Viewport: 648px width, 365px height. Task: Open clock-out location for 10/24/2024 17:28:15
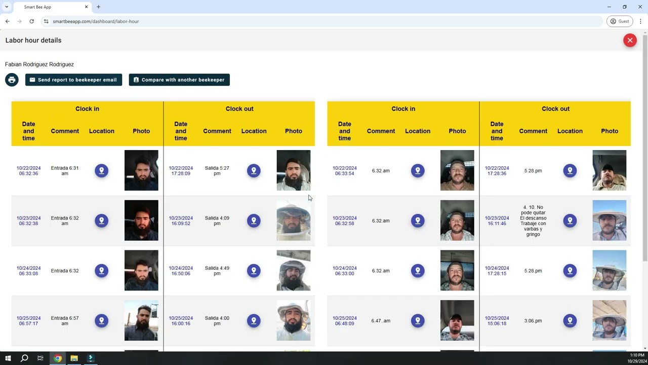point(570,271)
